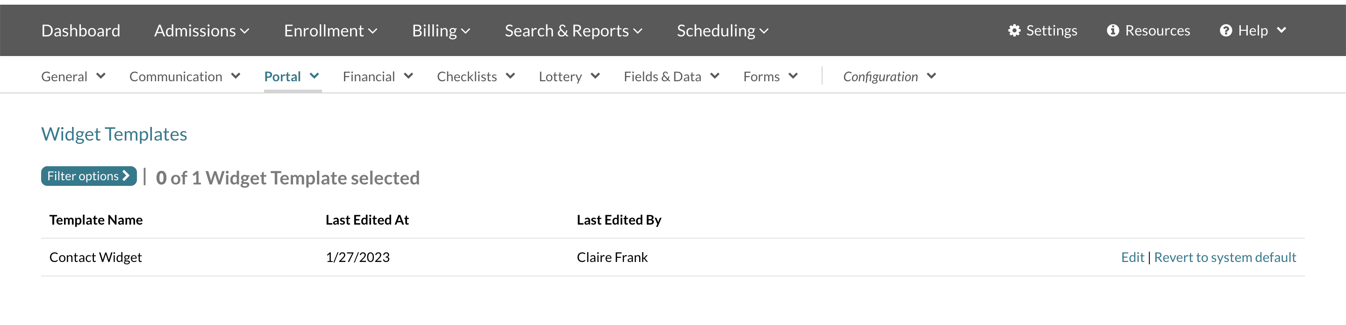Open the Admissions dropdown menu
This screenshot has width=1346, height=325.
pyautogui.click(x=201, y=31)
